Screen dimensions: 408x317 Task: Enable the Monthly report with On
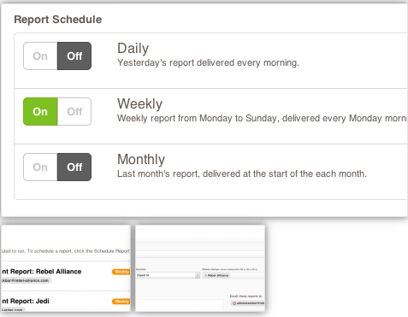40,167
